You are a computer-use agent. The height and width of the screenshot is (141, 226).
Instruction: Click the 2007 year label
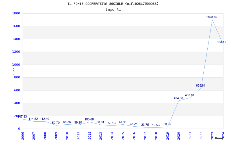point(34,136)
